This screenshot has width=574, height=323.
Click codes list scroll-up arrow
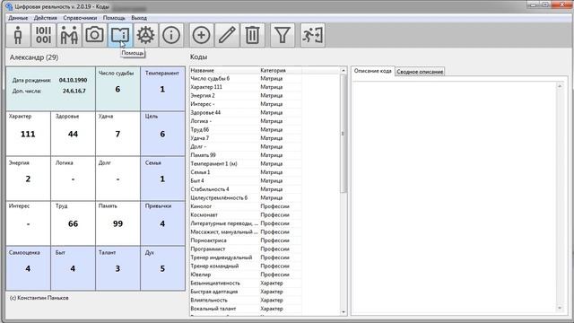[344, 70]
